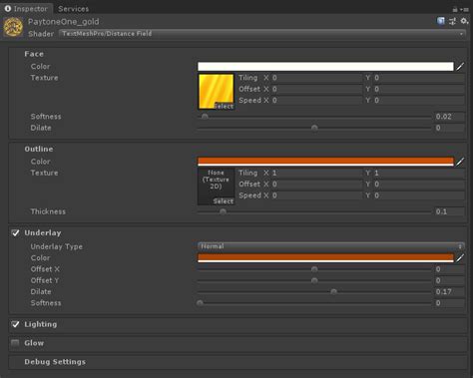This screenshot has width=473, height=378.
Task: Edit Face texture Speed Y field
Action: (419, 101)
